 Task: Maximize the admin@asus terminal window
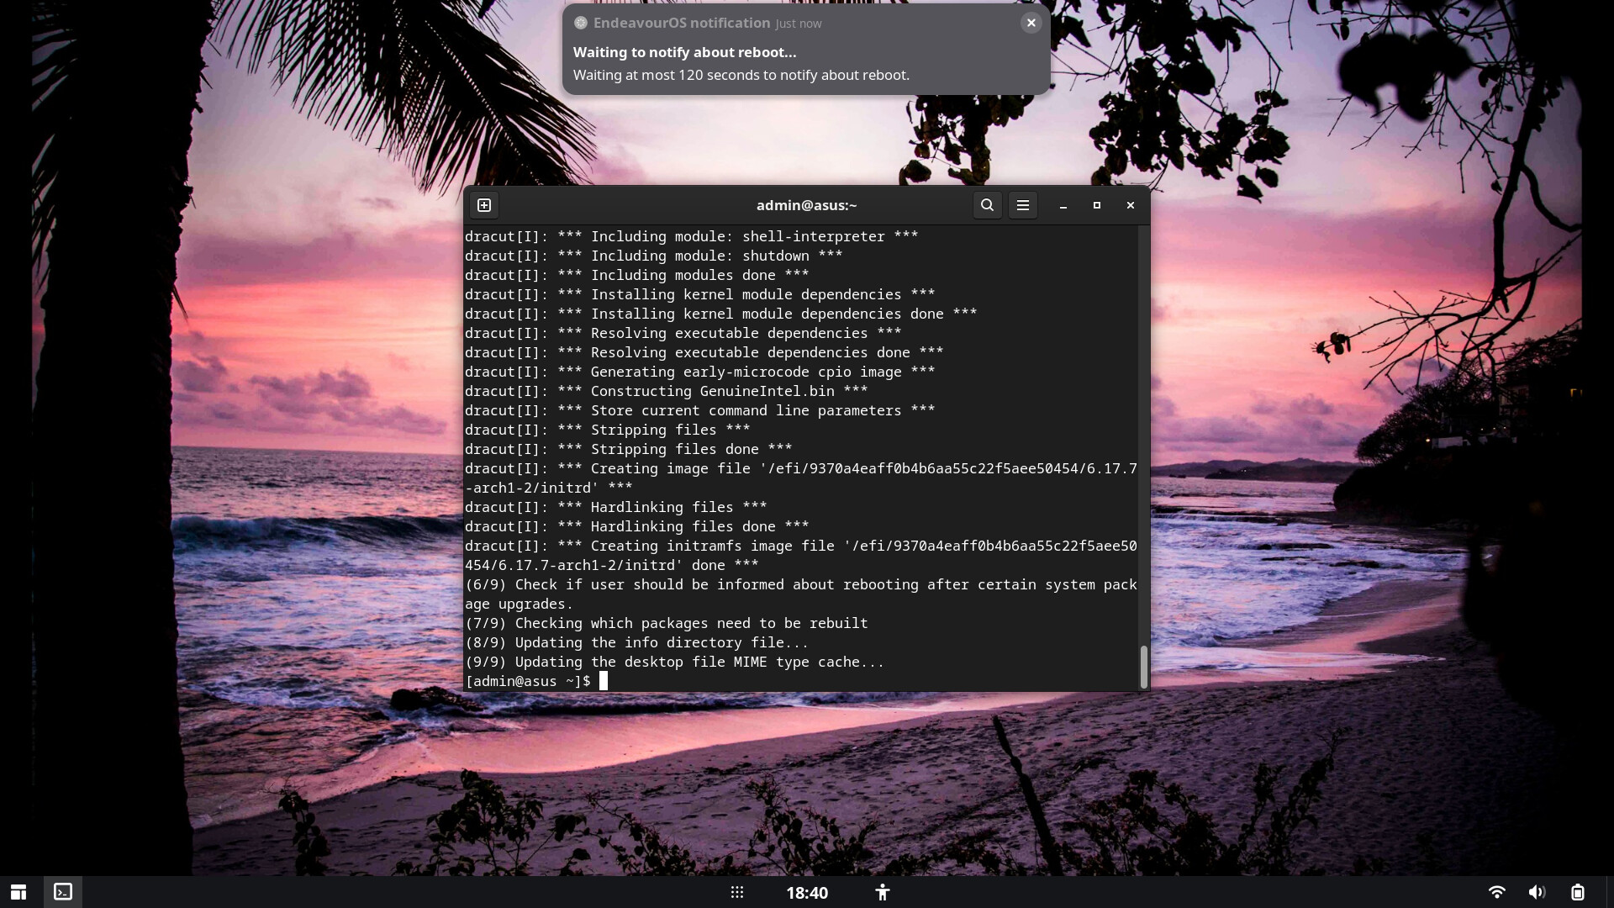coord(1097,205)
